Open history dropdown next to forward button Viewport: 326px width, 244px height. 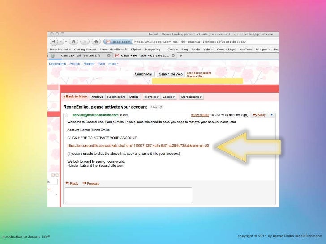point(66,42)
